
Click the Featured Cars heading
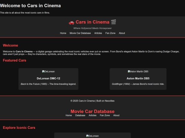14,60
